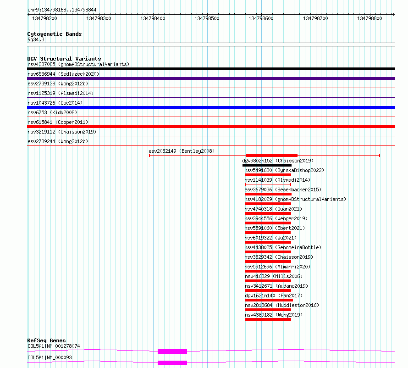Viewport: 408px width, 368px height.
Task: Click the nsv1141039 (Alsmadi2014) label
Action: click(277, 180)
